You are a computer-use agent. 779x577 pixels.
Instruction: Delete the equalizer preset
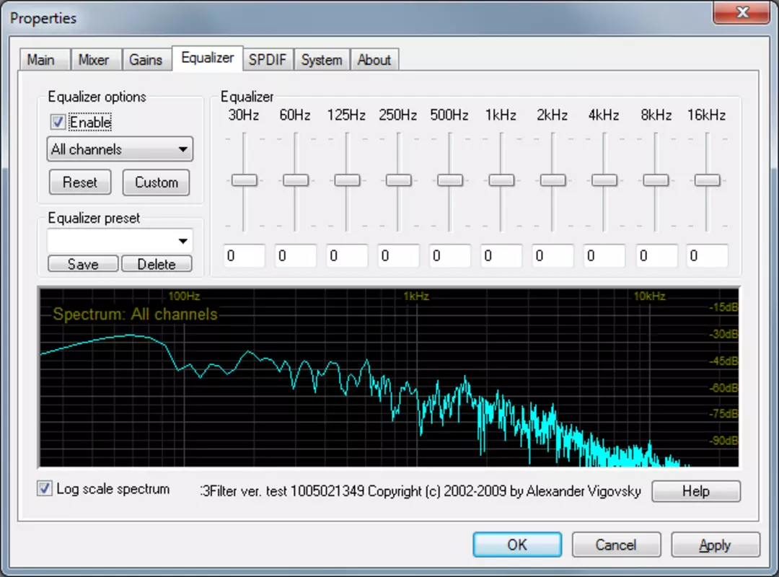point(157,264)
